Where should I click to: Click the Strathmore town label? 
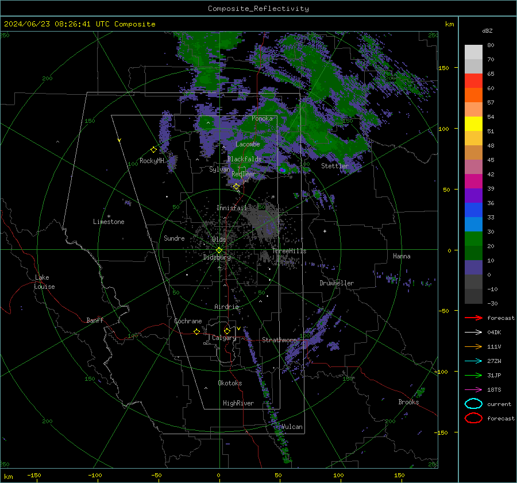(x=279, y=340)
